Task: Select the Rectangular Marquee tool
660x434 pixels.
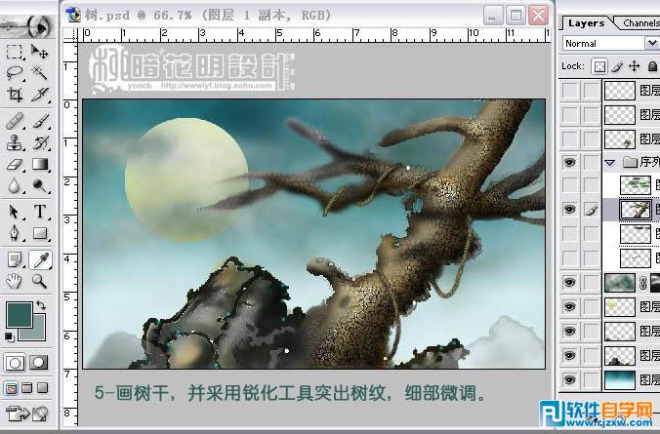Action: coord(15,52)
